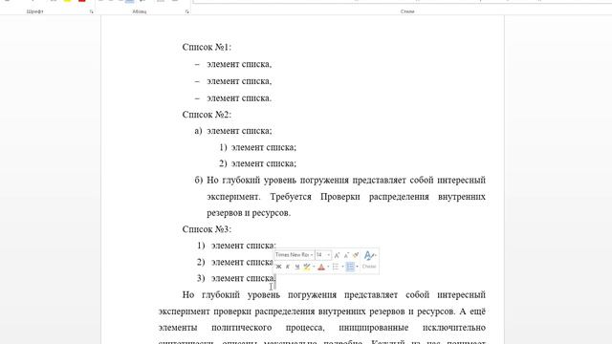
Task: Click the words "А ещё" in paragraph
Action: 472,312
